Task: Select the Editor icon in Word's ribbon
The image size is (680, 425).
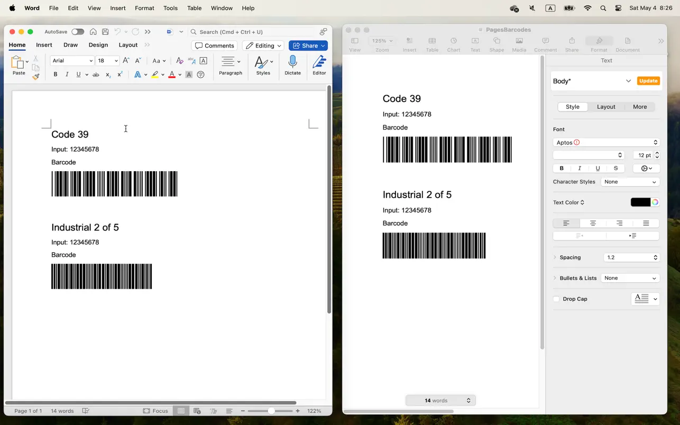Action: [x=319, y=64]
